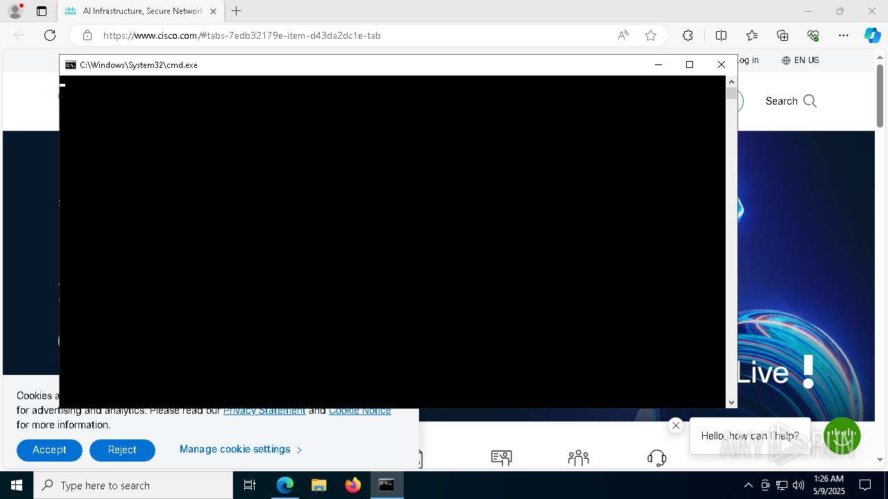Open Edge Settings and more menu
888x499 pixels.
point(844,35)
